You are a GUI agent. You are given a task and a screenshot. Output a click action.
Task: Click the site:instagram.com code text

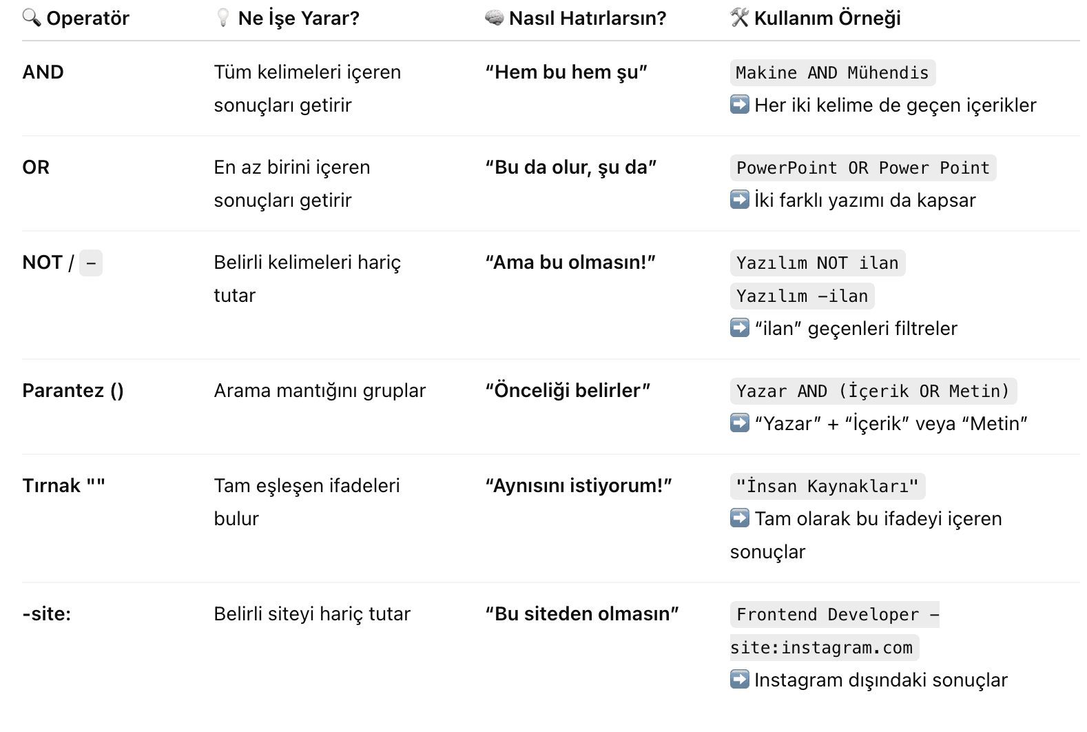pyautogui.click(x=825, y=647)
